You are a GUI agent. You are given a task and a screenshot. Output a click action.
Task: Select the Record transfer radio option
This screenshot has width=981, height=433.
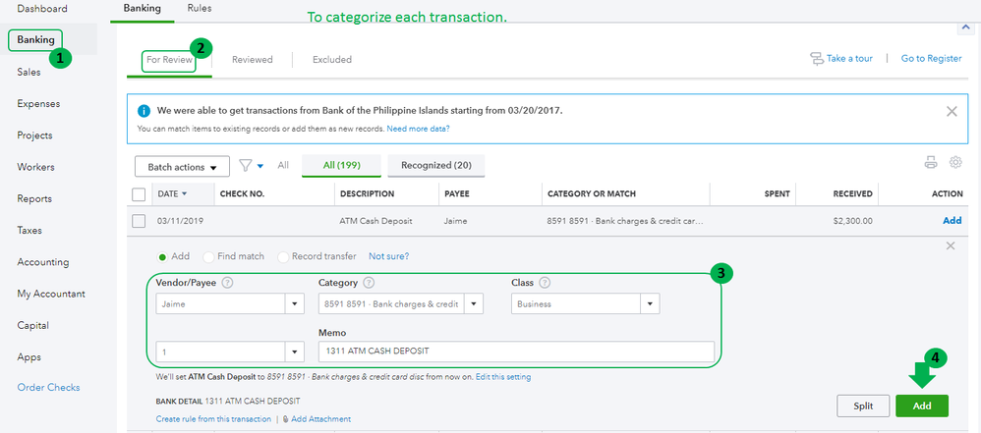pyautogui.click(x=283, y=256)
